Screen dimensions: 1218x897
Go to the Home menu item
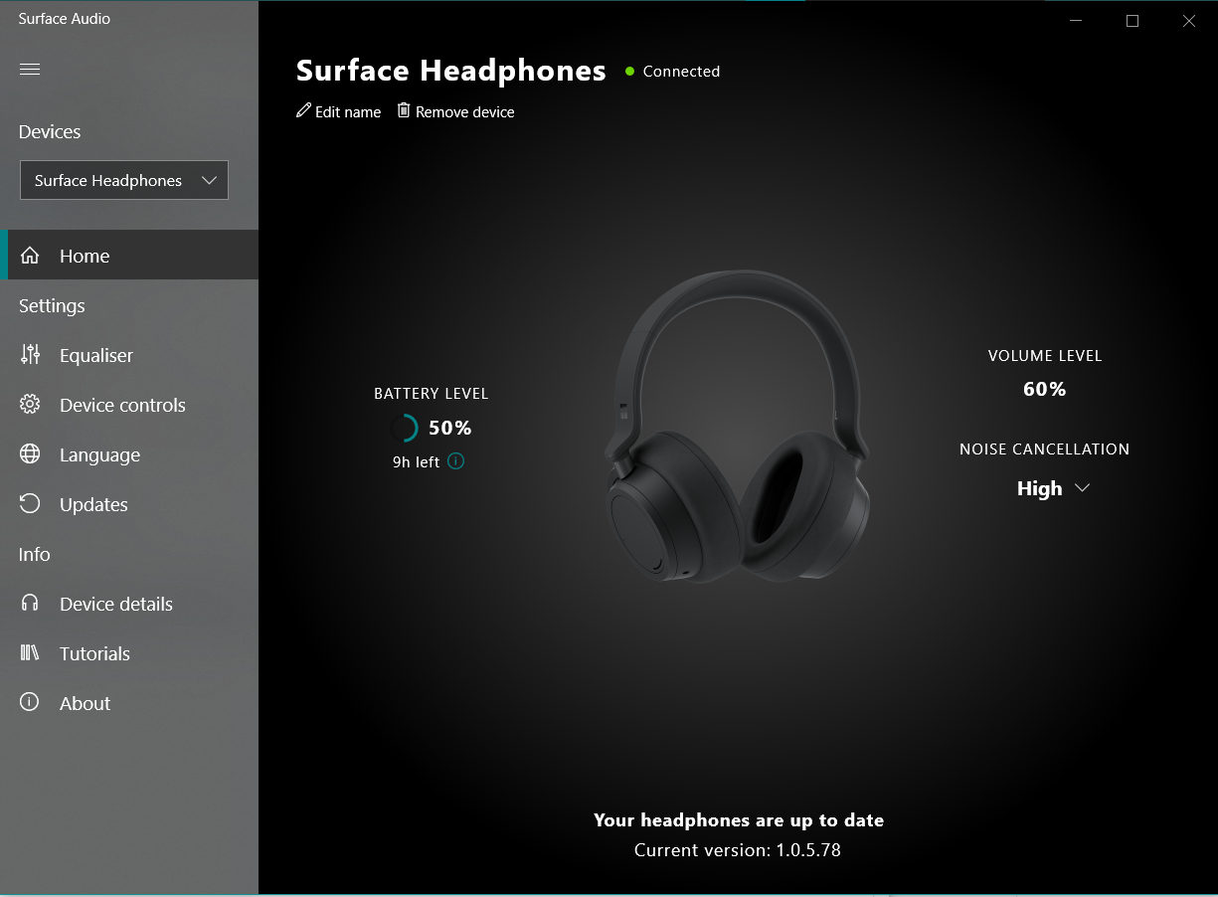point(129,256)
